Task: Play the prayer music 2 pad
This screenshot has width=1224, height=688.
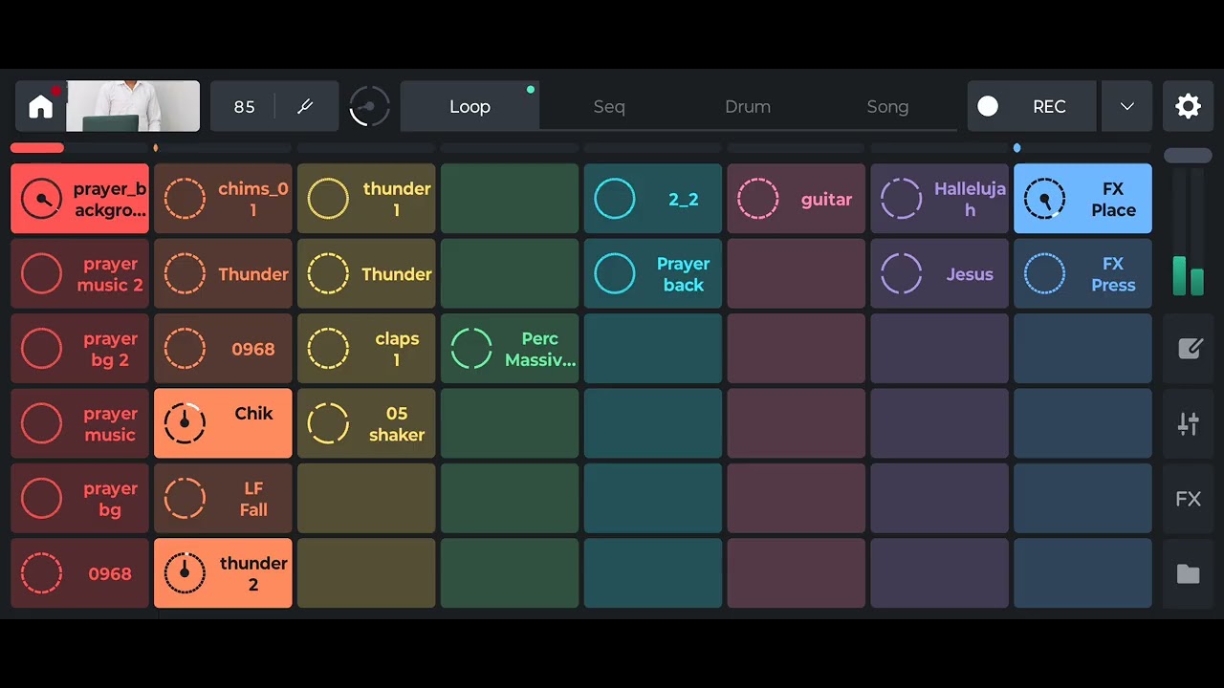Action: tap(79, 274)
